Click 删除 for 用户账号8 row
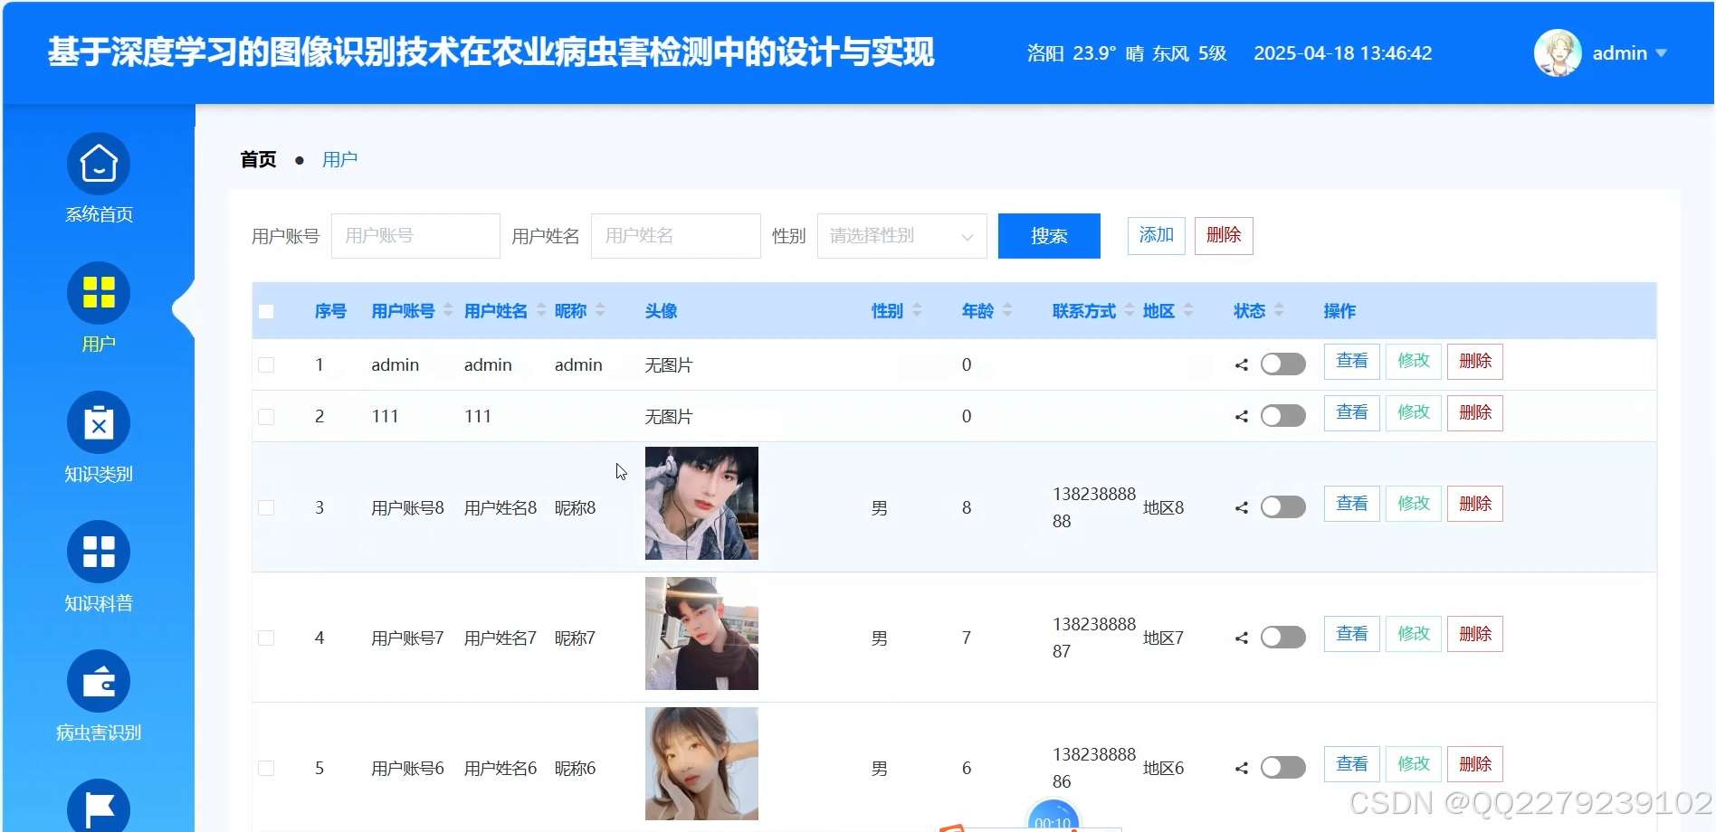This screenshot has height=832, width=1716. click(1474, 505)
